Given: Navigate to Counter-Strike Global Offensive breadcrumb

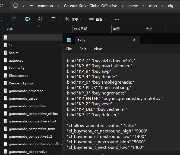Looking at the screenshot, I should pyautogui.click(x=90, y=6).
